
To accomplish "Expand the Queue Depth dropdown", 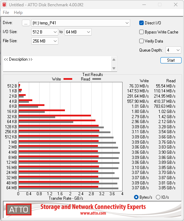I will (x=173, y=50).
